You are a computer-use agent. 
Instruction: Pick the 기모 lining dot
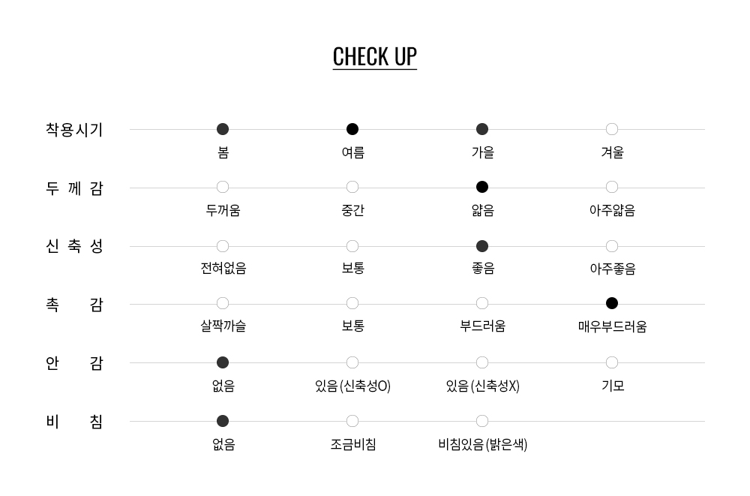pos(612,362)
